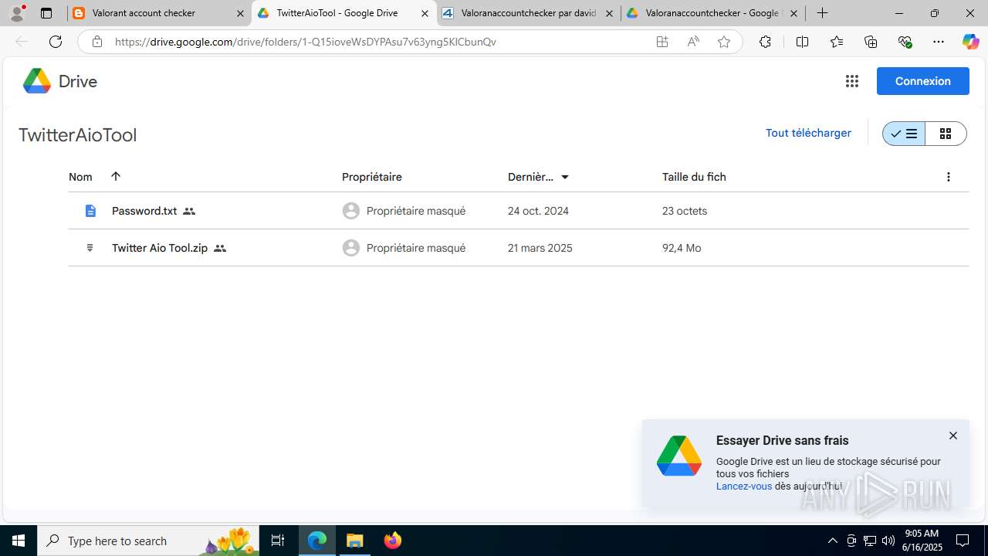
Task: Close the Essayer Drive sans frais popup
Action: pyautogui.click(x=953, y=436)
